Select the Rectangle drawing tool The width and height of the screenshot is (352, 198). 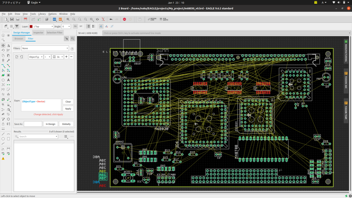point(8,139)
